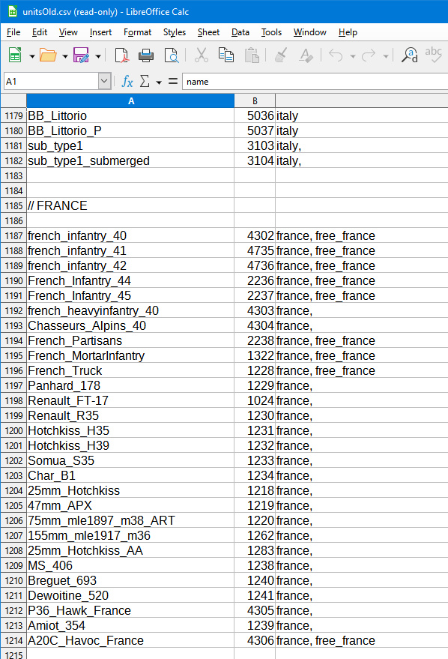Click the Cut scissors icon
448x659 pixels.
coord(201,55)
